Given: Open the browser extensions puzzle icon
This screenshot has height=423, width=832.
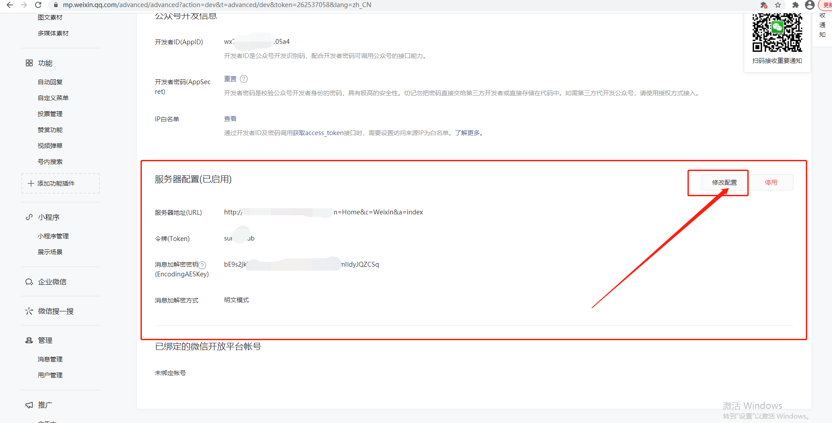Looking at the screenshot, I should click(796, 5).
